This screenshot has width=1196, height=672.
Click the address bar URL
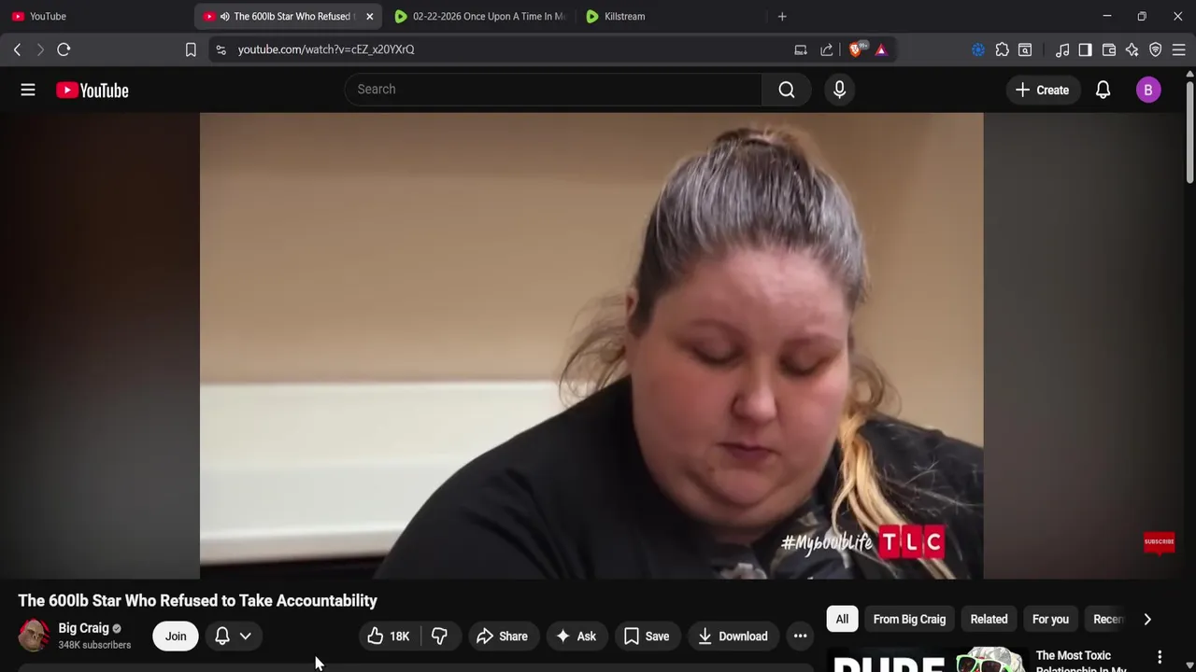pos(325,49)
